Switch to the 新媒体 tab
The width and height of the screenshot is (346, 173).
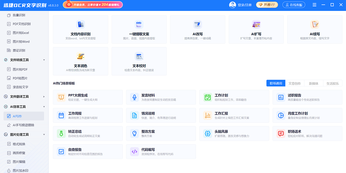click(314, 83)
